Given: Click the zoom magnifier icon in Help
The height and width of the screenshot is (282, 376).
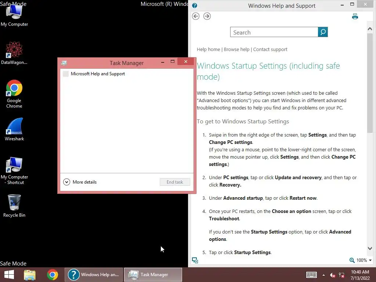Looking at the screenshot, I should 352,260.
